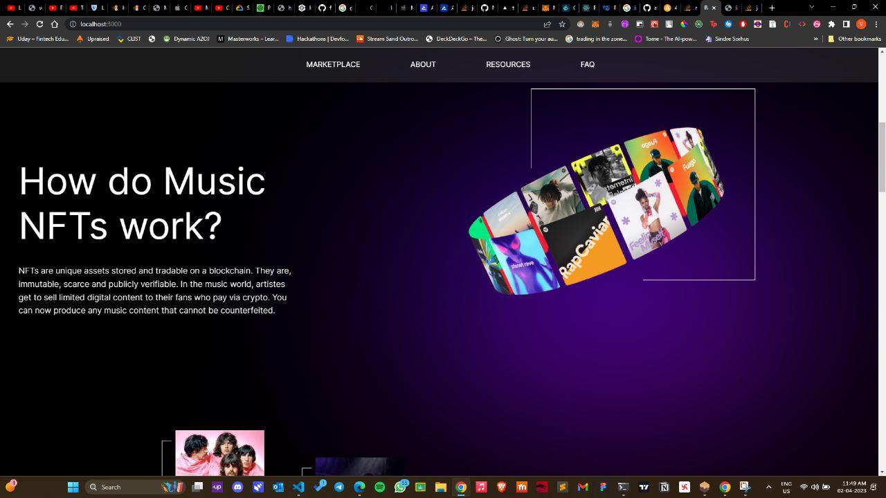Show hidden system tray icons
Image resolution: width=886 pixels, height=498 pixels.
[x=768, y=487]
